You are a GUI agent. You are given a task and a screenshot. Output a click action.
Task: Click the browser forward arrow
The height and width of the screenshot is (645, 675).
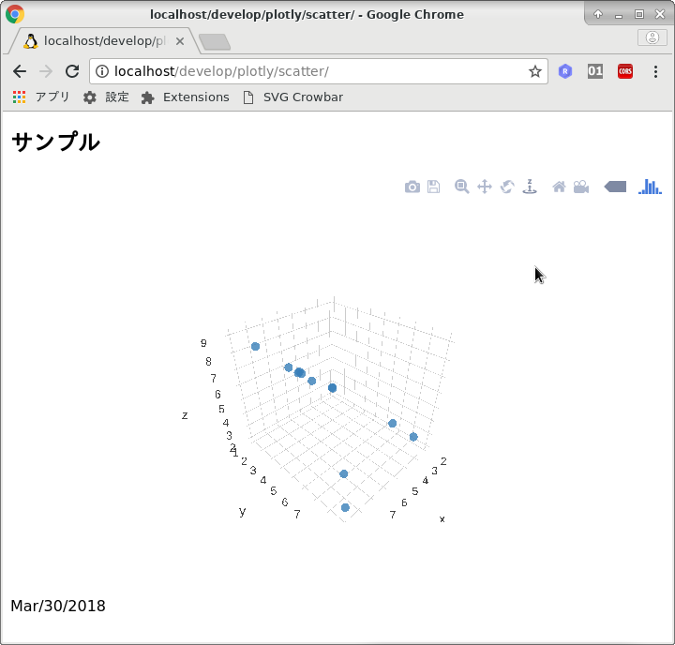point(46,71)
